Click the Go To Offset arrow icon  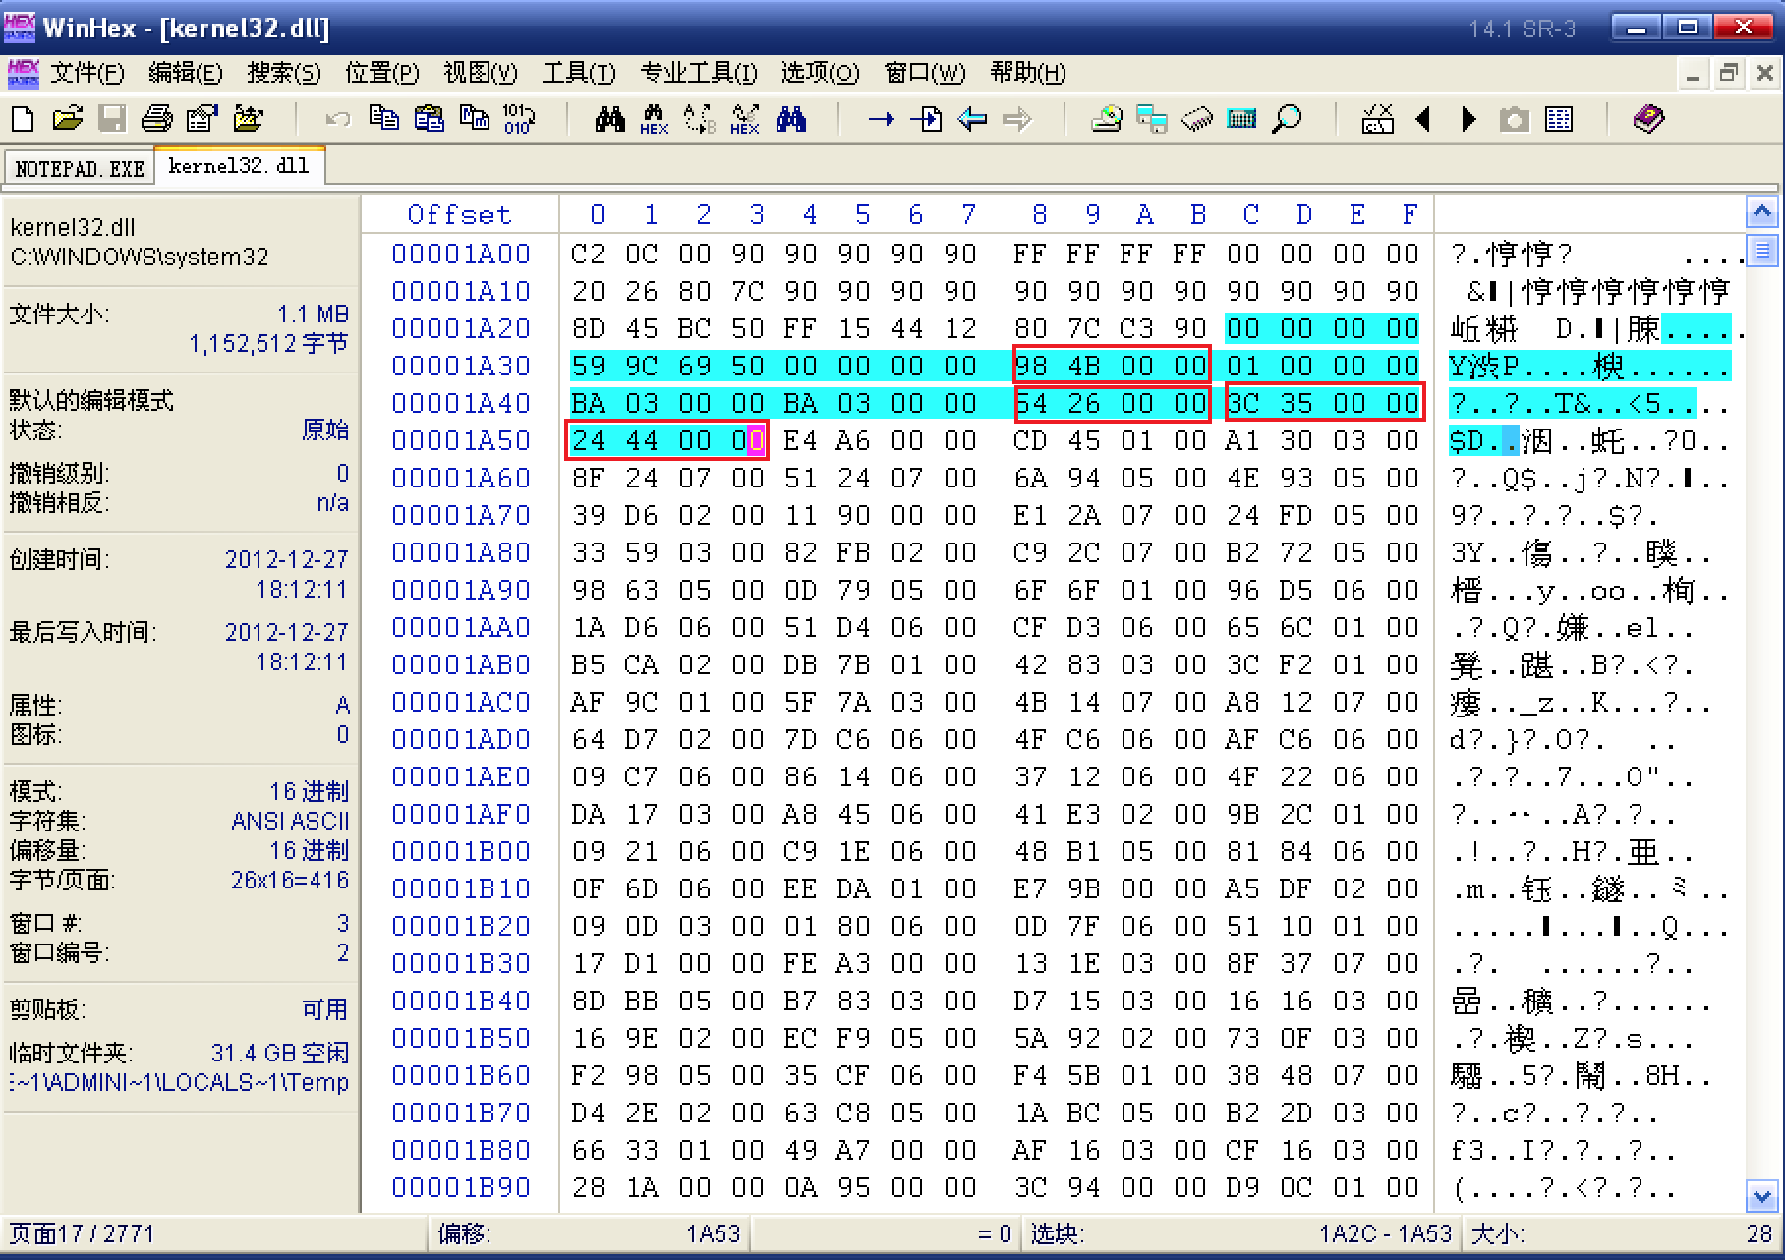point(881,119)
